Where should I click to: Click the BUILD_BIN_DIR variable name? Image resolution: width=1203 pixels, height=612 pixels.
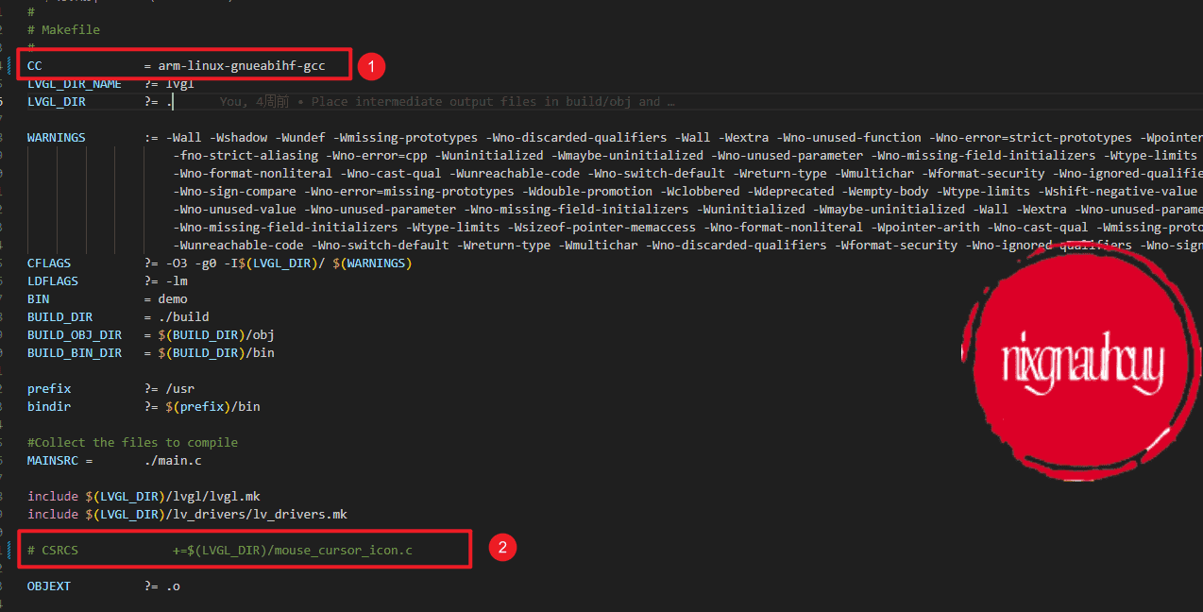point(75,352)
